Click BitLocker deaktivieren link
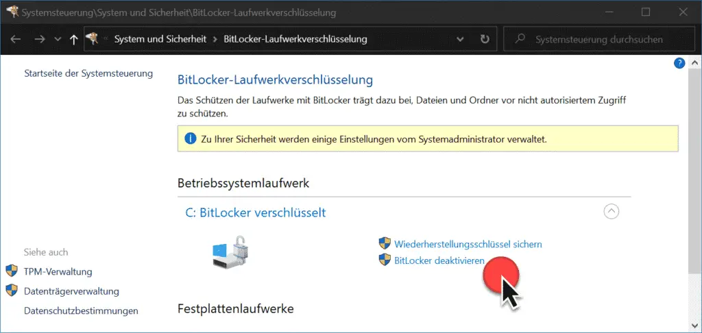 (x=439, y=260)
